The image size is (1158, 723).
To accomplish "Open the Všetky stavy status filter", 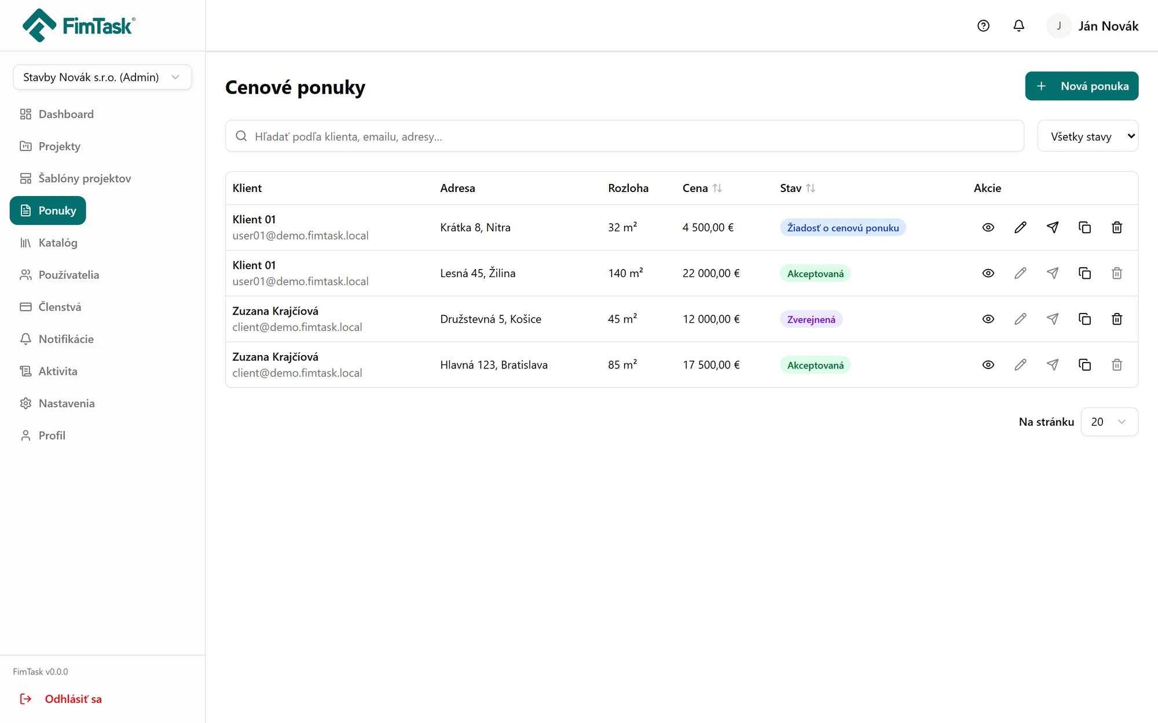I will point(1087,137).
